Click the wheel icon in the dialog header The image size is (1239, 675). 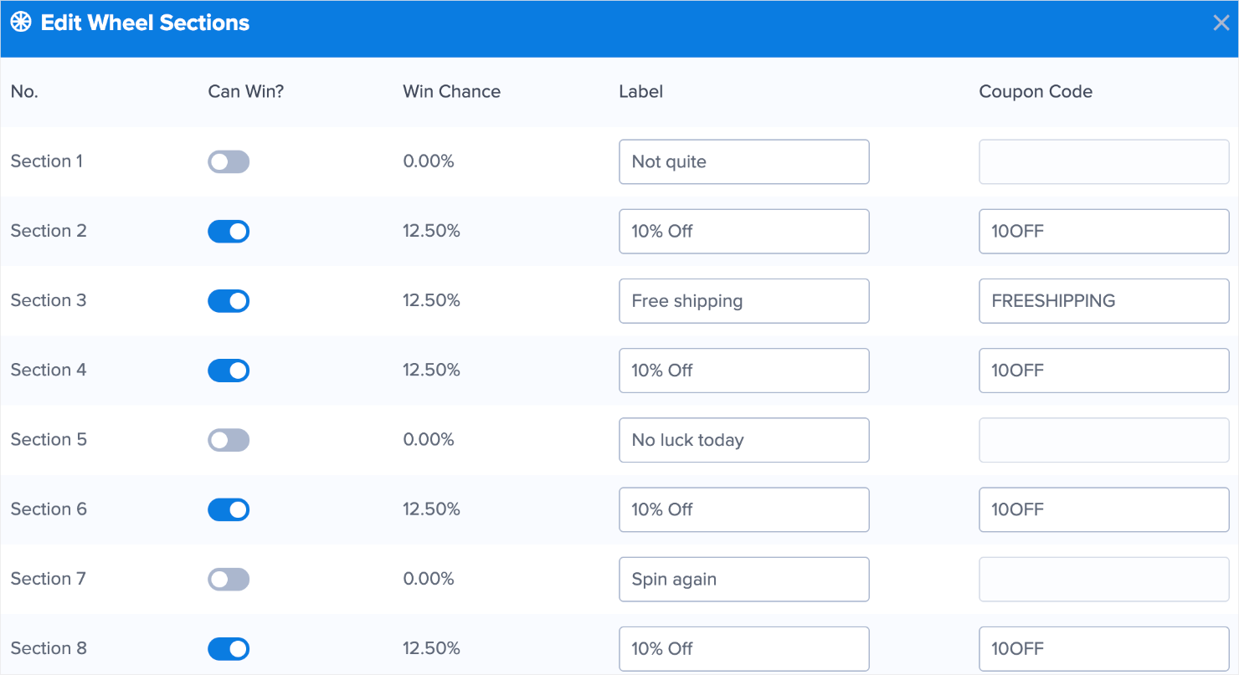(x=21, y=23)
